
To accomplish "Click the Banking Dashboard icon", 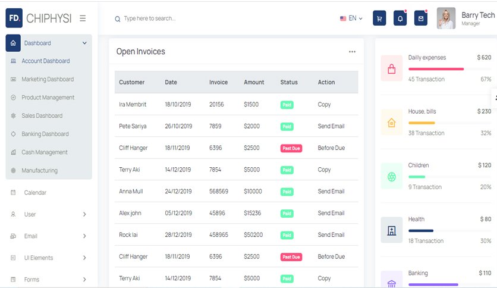I will 13,134.
